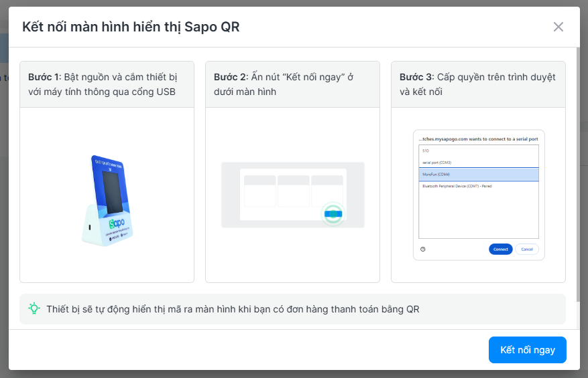Screen dimensions: 588x378
Task: Click the help icon in the serial port illustration
Action: click(x=422, y=250)
